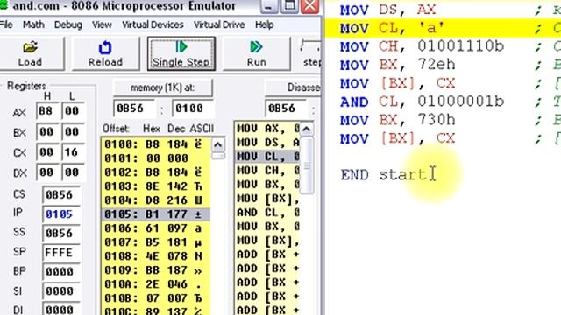Select memory row 0103: 8E 142

[x=156, y=186]
